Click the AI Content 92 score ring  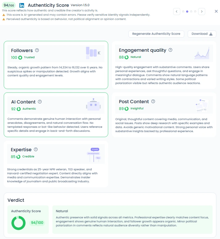18,109
